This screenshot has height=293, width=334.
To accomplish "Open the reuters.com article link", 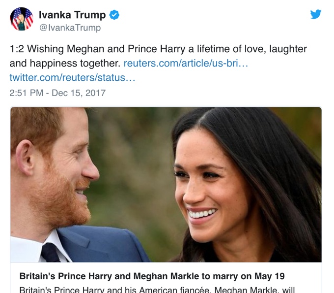I will (x=186, y=64).
